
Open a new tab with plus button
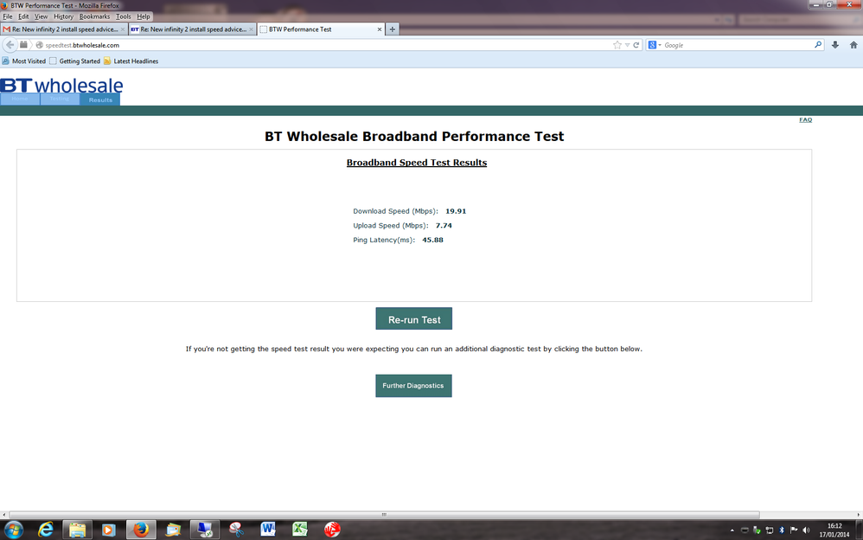pyautogui.click(x=393, y=29)
